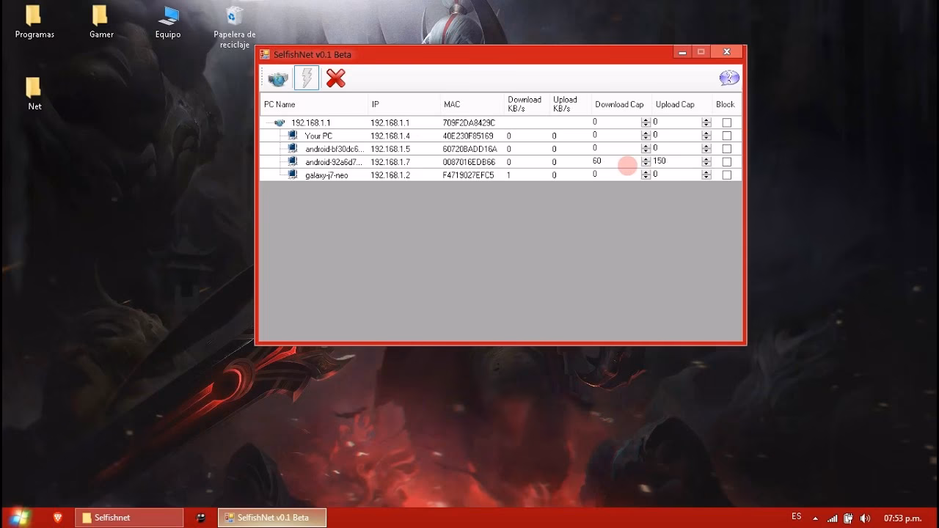Click the Download Cap column header
This screenshot has width=939, height=528.
click(621, 104)
